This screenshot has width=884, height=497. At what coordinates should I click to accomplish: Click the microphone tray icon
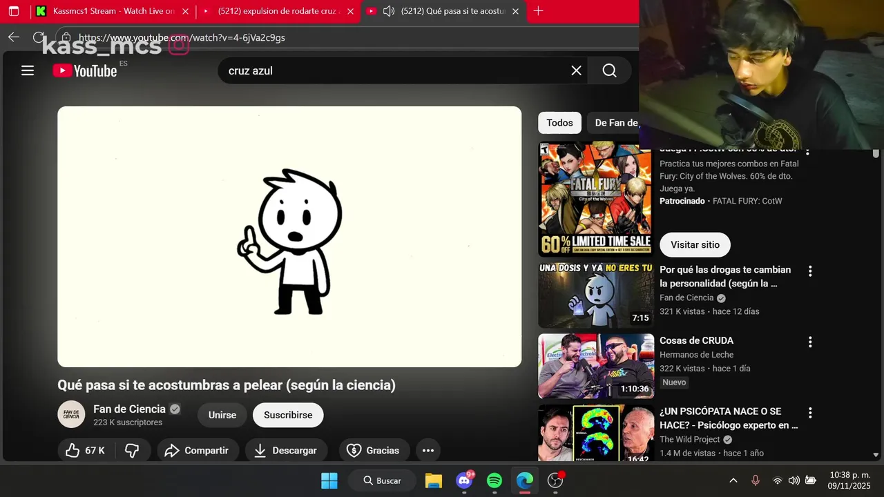click(755, 480)
